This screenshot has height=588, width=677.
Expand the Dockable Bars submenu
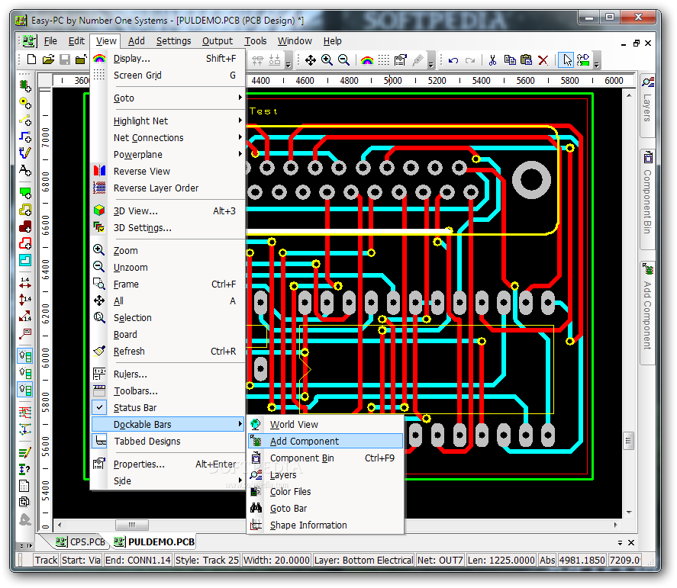point(169,425)
